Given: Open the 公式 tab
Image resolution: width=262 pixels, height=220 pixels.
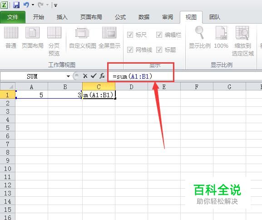Looking at the screenshot, I should click(x=120, y=17).
